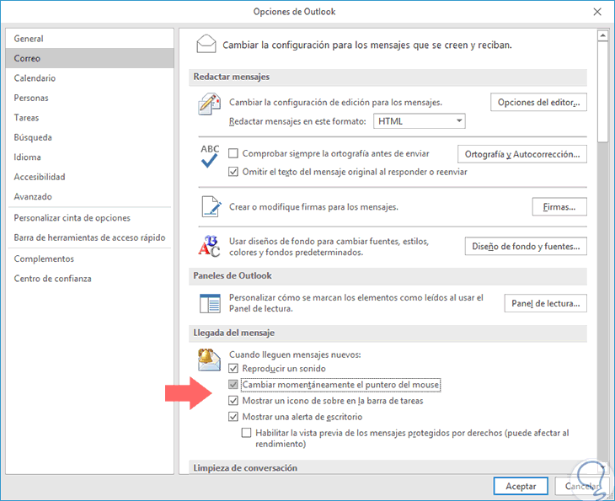This screenshot has height=501, width=615.
Task: Click the pencil-and-paper compose message icon
Action: click(209, 104)
